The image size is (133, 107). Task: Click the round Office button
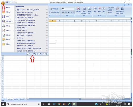[x=3, y=3]
